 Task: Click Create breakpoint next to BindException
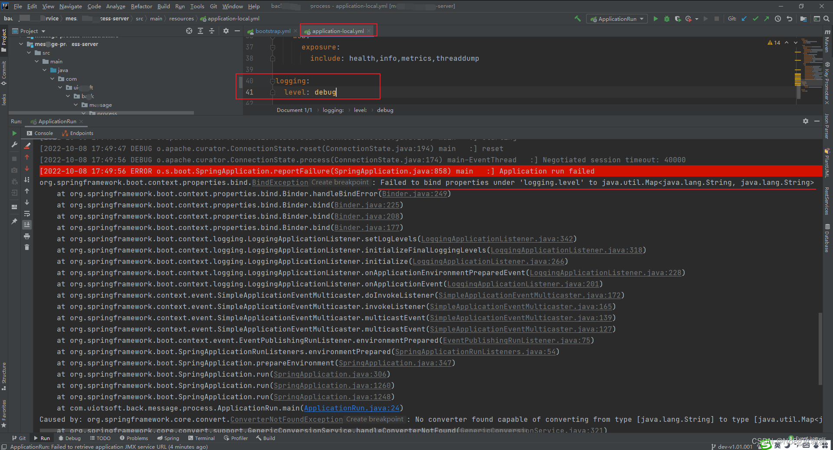340,182
